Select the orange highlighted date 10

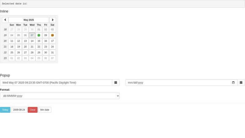(52, 35)
